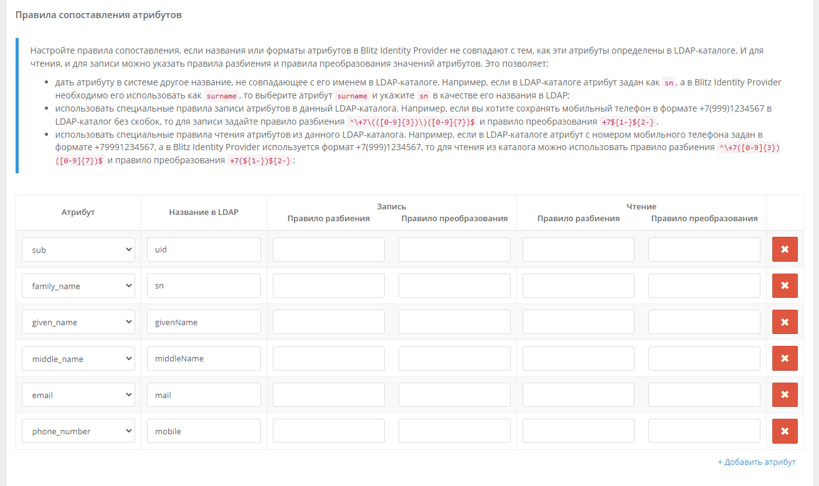
Task: Click read transform rule field for phone_number
Action: pyautogui.click(x=704, y=431)
